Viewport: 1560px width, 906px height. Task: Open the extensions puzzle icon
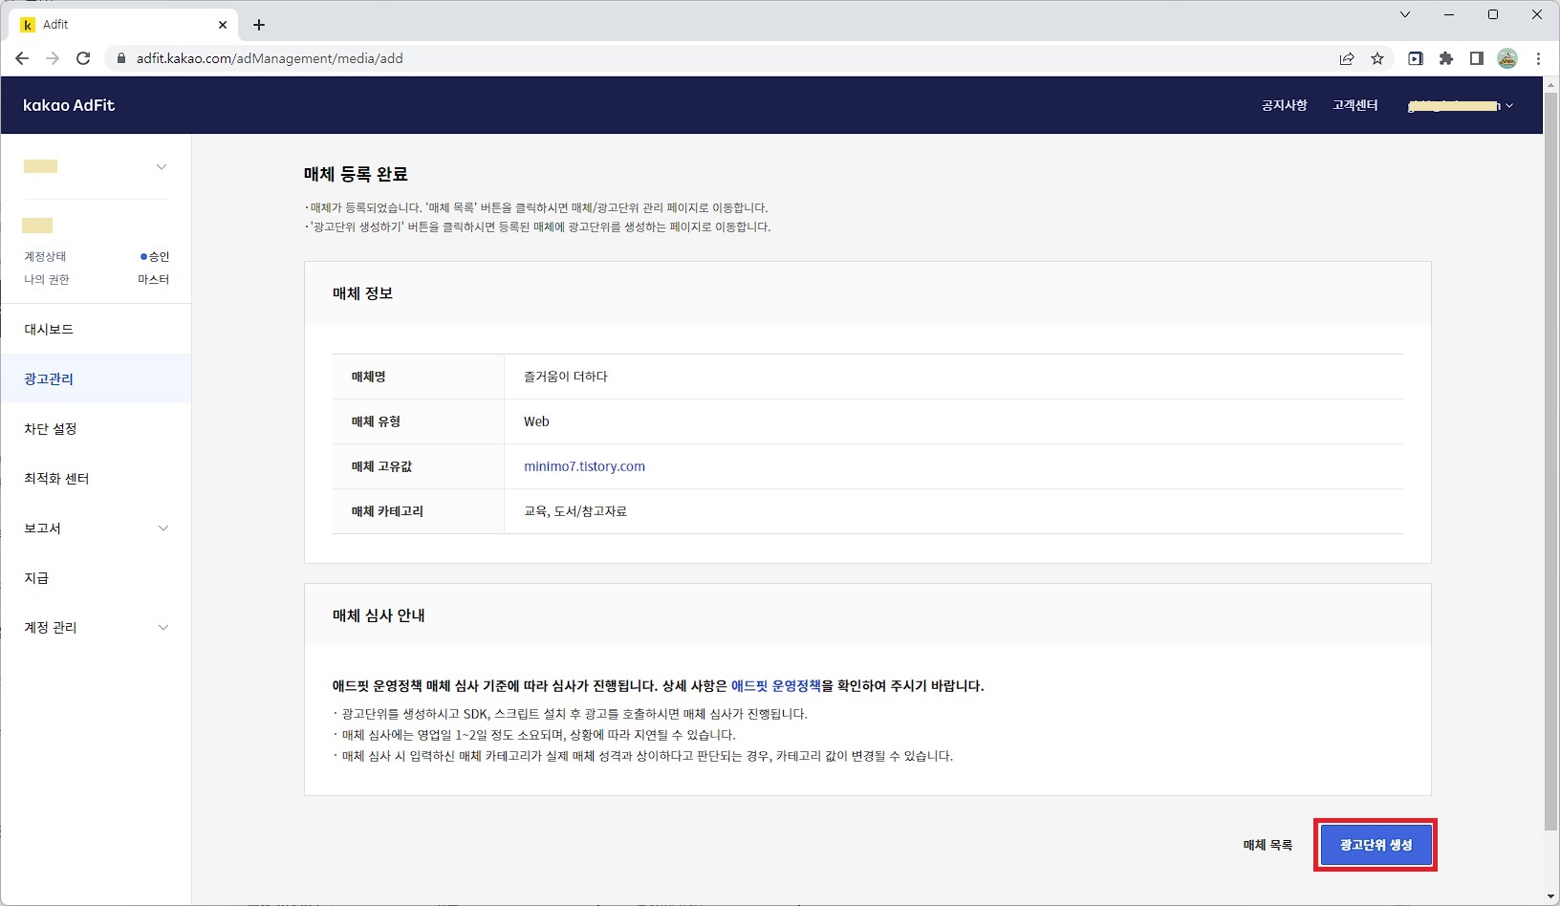1446,58
